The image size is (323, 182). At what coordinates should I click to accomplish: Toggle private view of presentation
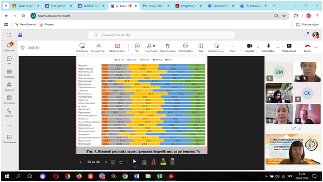click(x=99, y=48)
